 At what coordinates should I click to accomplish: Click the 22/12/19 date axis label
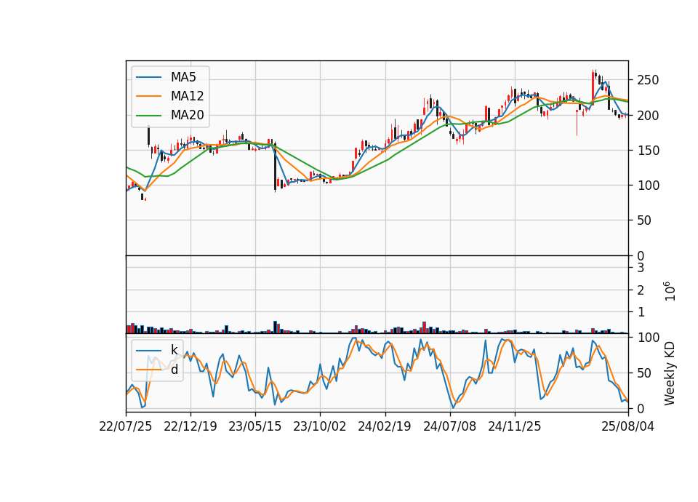pos(190,426)
